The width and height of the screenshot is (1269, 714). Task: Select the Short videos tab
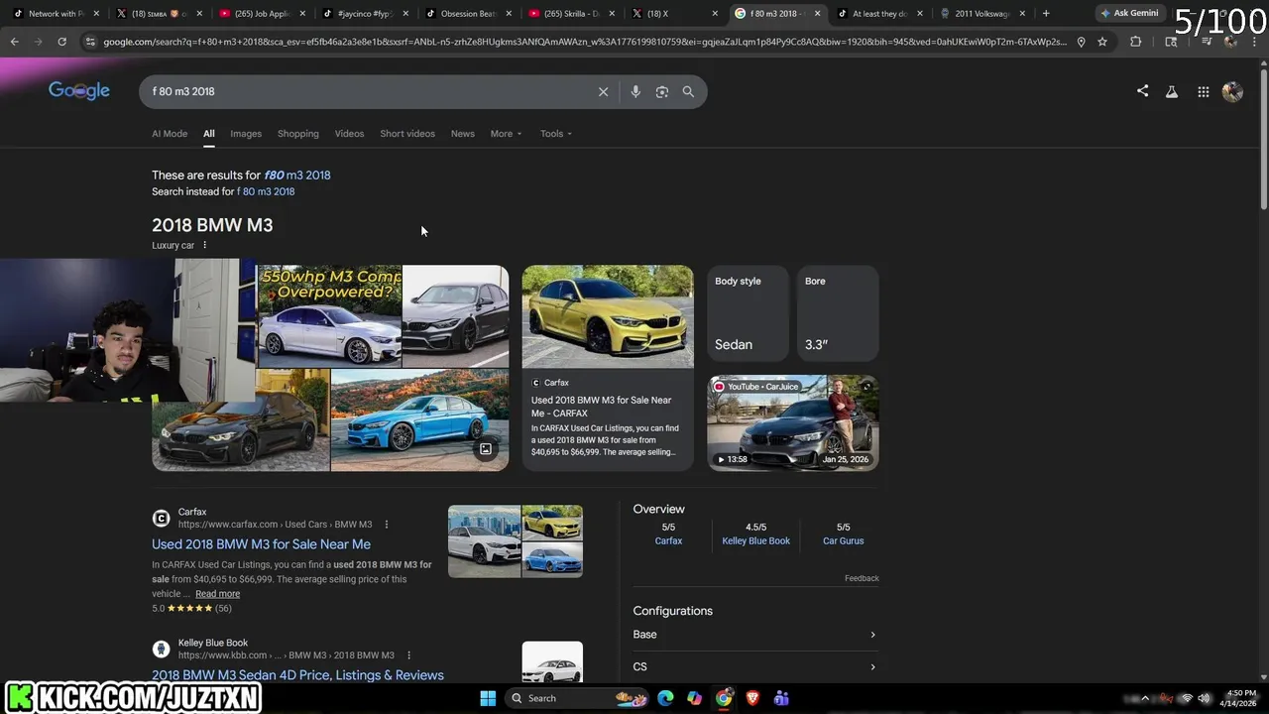point(407,134)
